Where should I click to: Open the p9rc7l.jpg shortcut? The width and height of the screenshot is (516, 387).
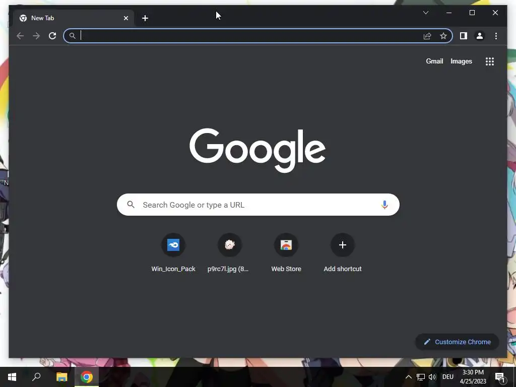point(229,253)
